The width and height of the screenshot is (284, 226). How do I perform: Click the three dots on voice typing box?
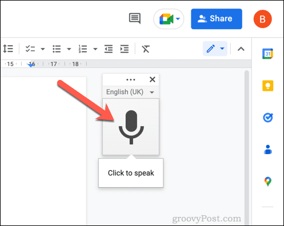click(131, 80)
